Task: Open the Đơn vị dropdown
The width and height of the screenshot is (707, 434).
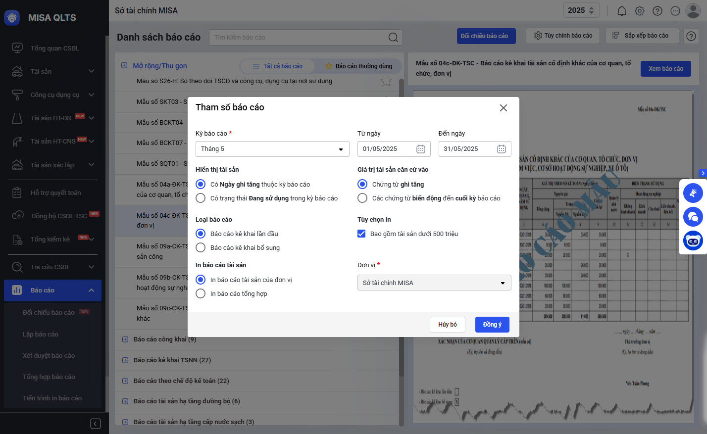Action: (434, 283)
